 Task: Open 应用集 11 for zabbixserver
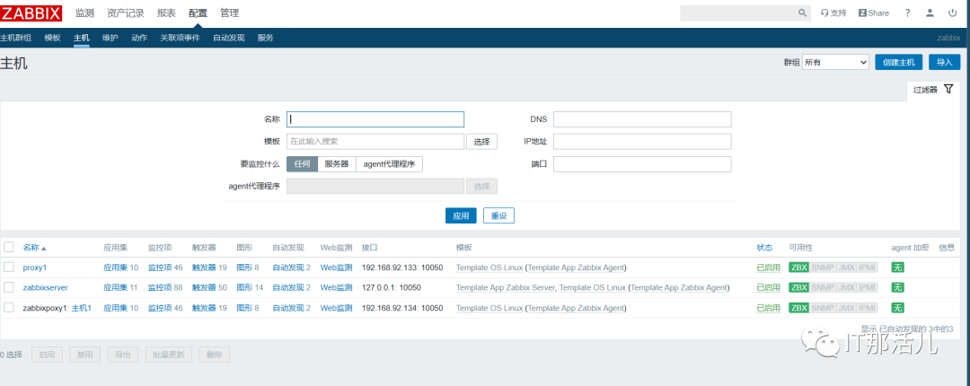120,287
